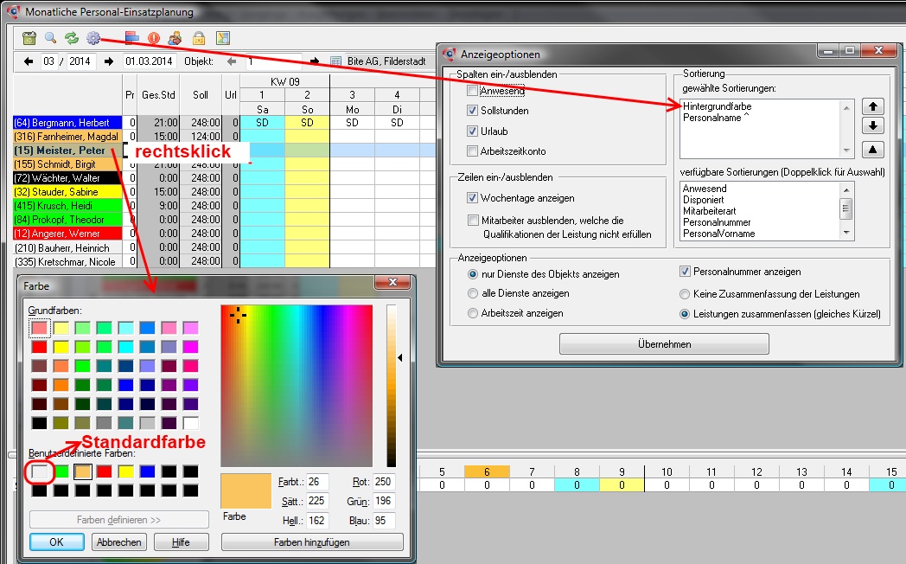This screenshot has width=906, height=564.
Task: Select alle Dienste anzeigen radio button
Action: coord(473,293)
